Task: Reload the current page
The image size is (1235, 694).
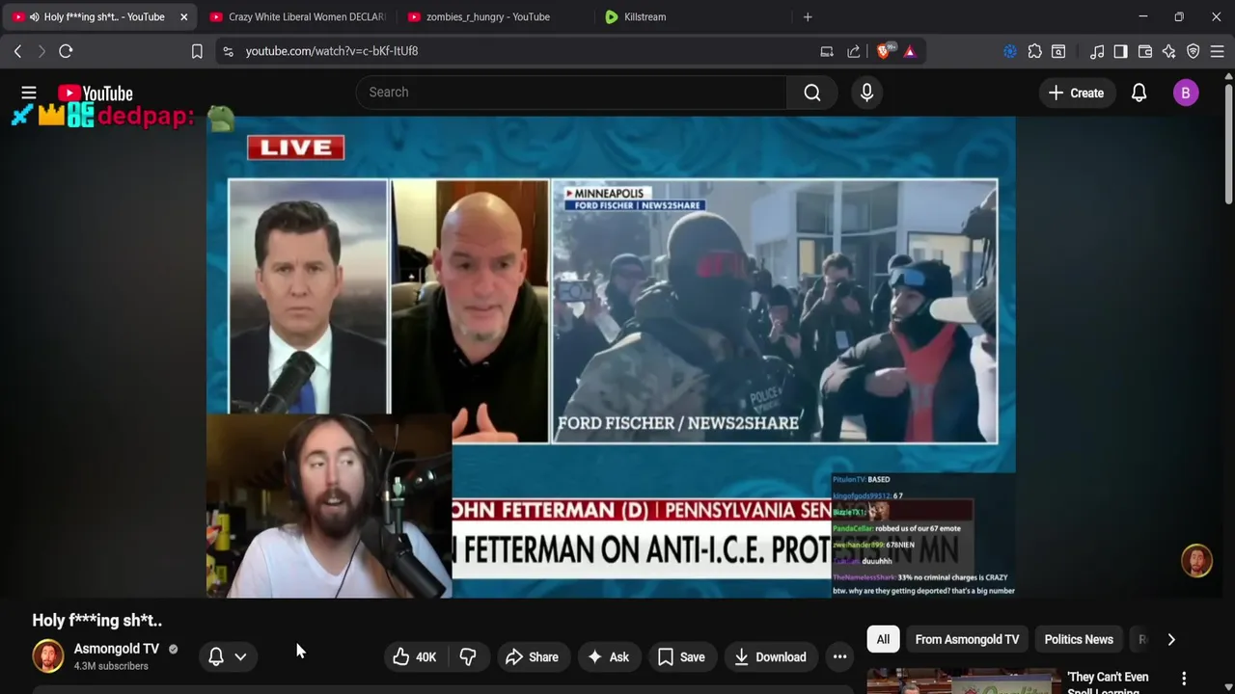Action: pos(66,51)
